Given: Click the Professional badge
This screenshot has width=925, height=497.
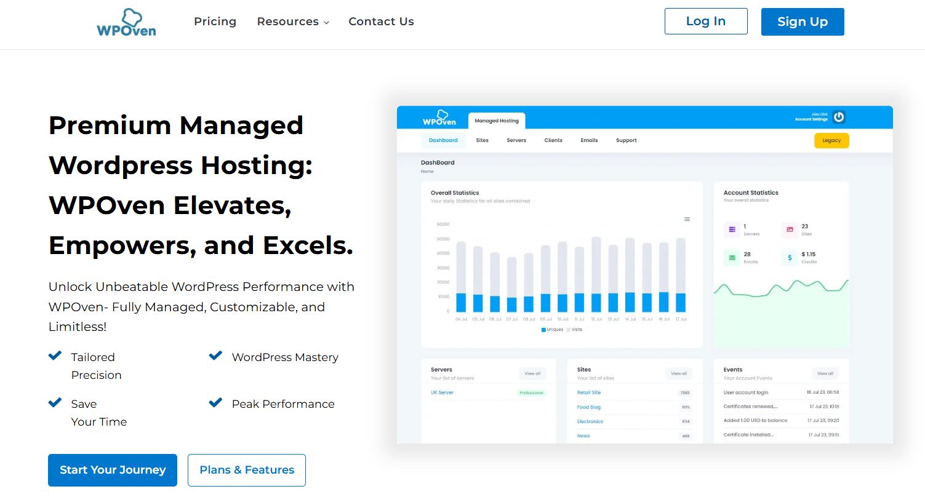Looking at the screenshot, I should click(531, 392).
